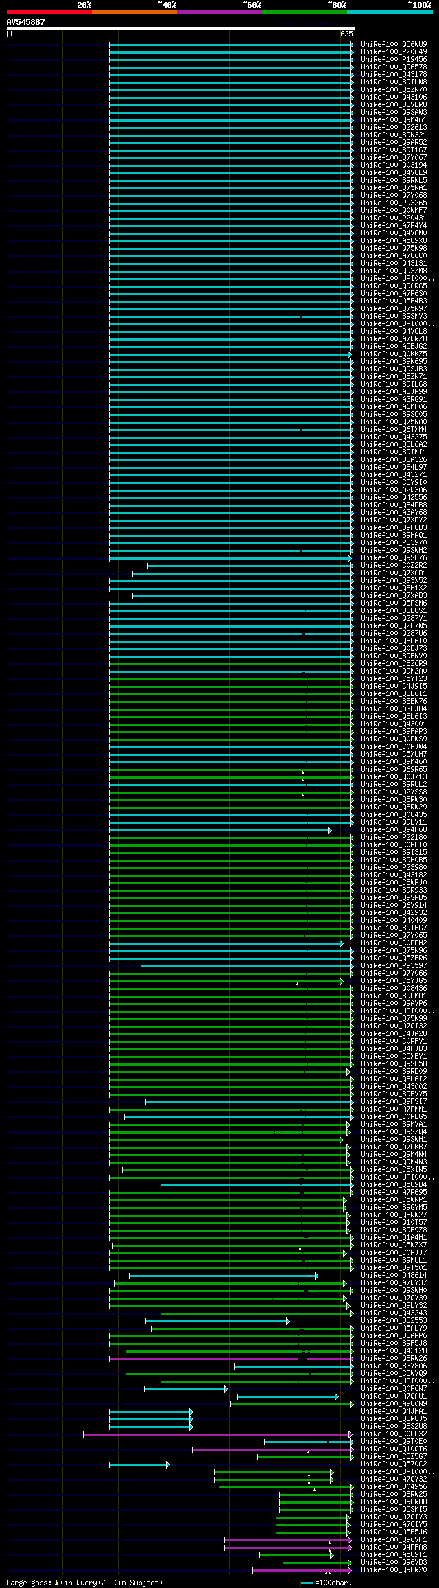Select hit label UniRef100_C5YJG5
This screenshot has height=1588, width=439.
coord(394,980)
